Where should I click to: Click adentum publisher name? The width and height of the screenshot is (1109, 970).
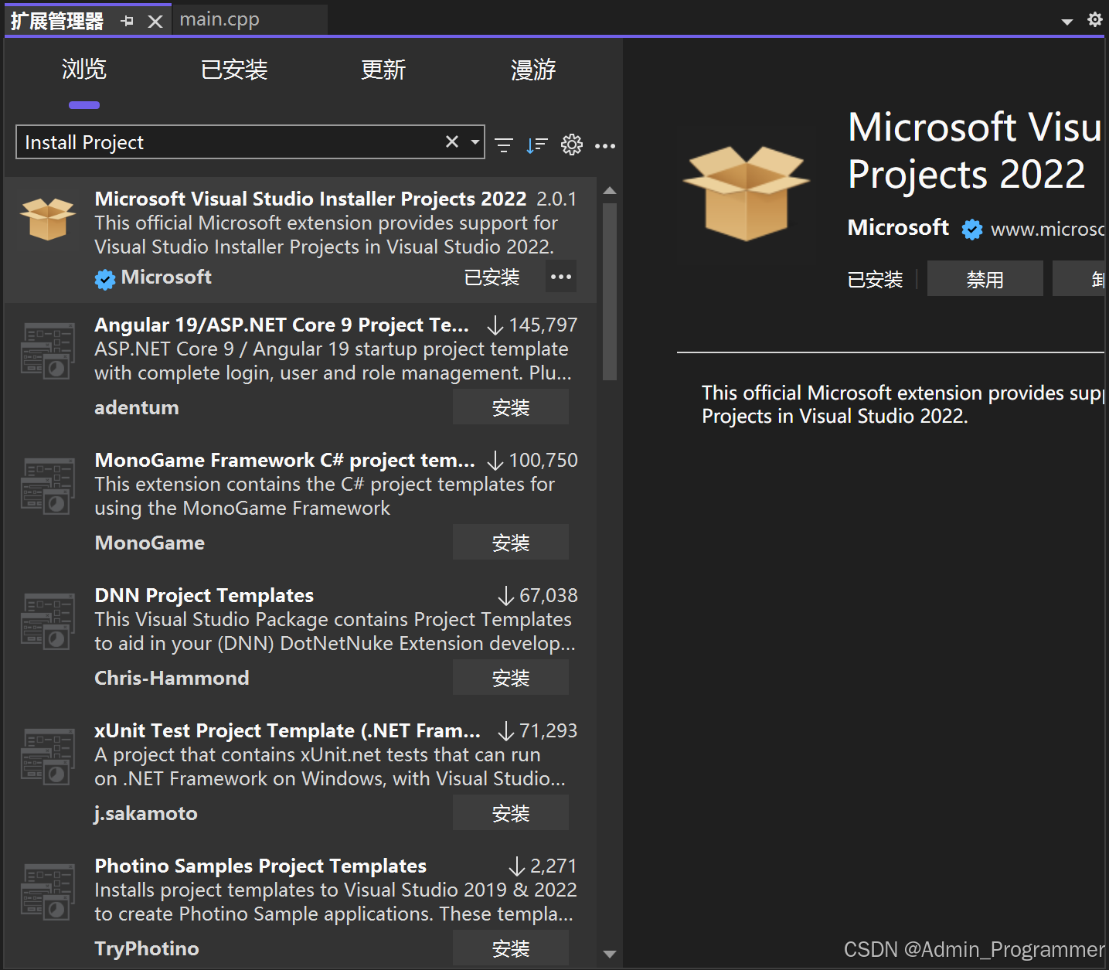pos(137,407)
